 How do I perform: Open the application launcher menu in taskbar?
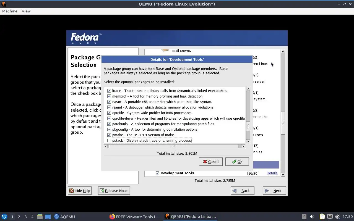coord(4,217)
